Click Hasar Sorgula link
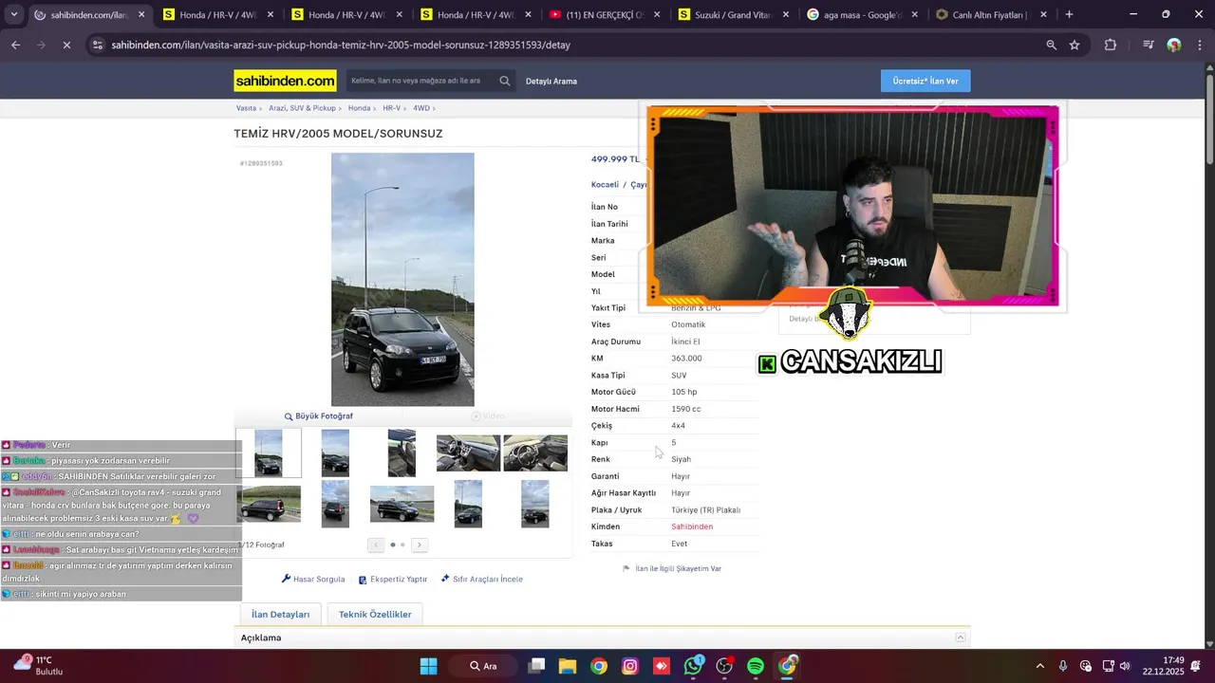This screenshot has width=1215, height=683. (313, 579)
